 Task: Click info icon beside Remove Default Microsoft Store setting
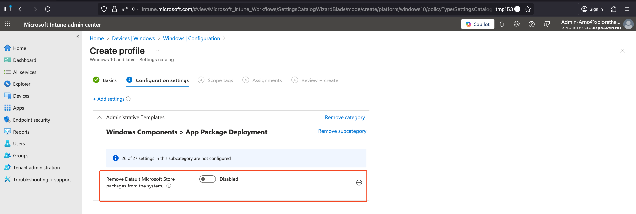click(169, 186)
